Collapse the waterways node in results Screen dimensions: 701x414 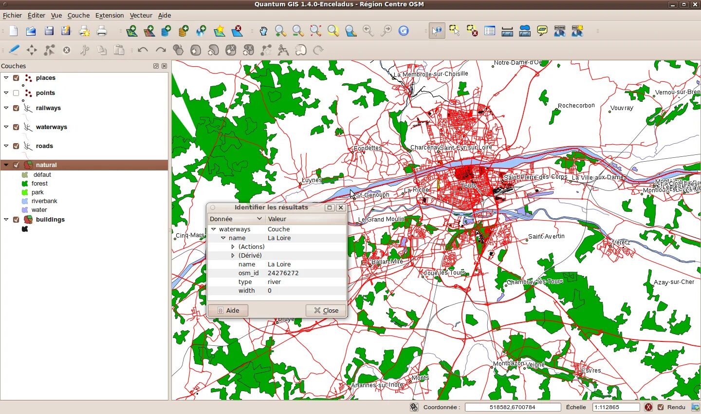tap(214, 229)
